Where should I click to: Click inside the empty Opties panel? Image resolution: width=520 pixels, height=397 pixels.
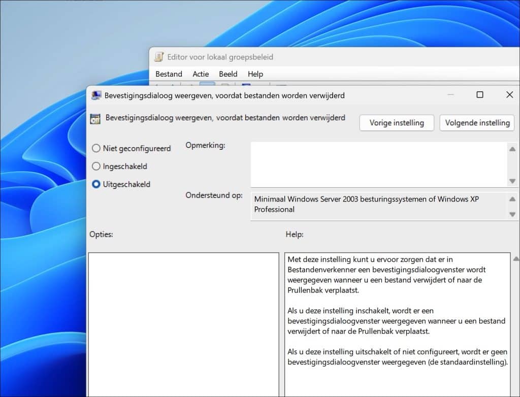(x=183, y=325)
